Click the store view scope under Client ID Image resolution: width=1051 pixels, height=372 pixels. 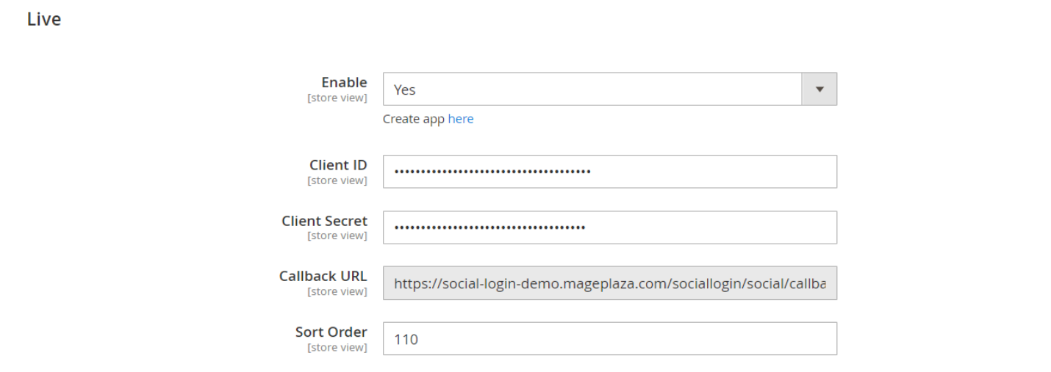click(x=337, y=180)
